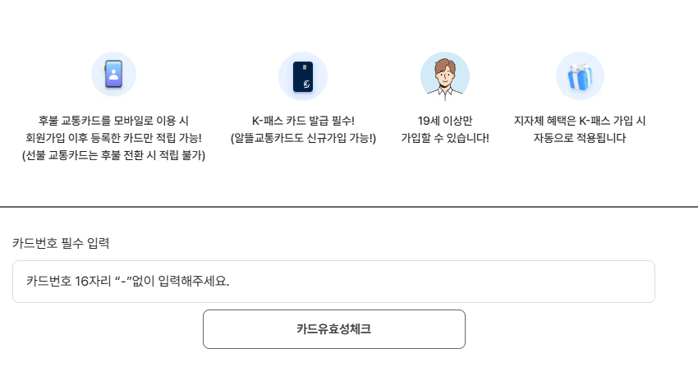This screenshot has width=698, height=367.
Task: Select the smiling person avatar icon
Action: click(444, 76)
